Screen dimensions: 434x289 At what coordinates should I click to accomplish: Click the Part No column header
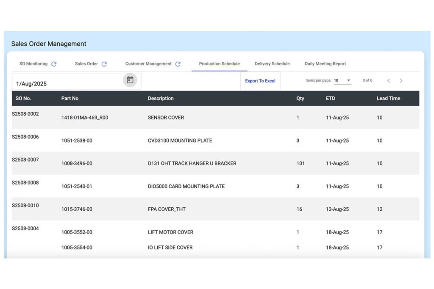point(70,99)
